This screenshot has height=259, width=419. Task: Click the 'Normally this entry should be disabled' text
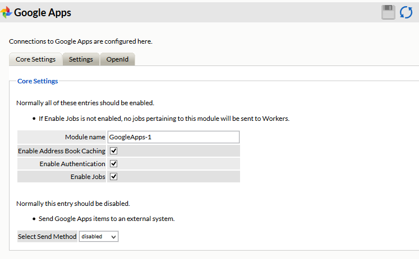73,204
